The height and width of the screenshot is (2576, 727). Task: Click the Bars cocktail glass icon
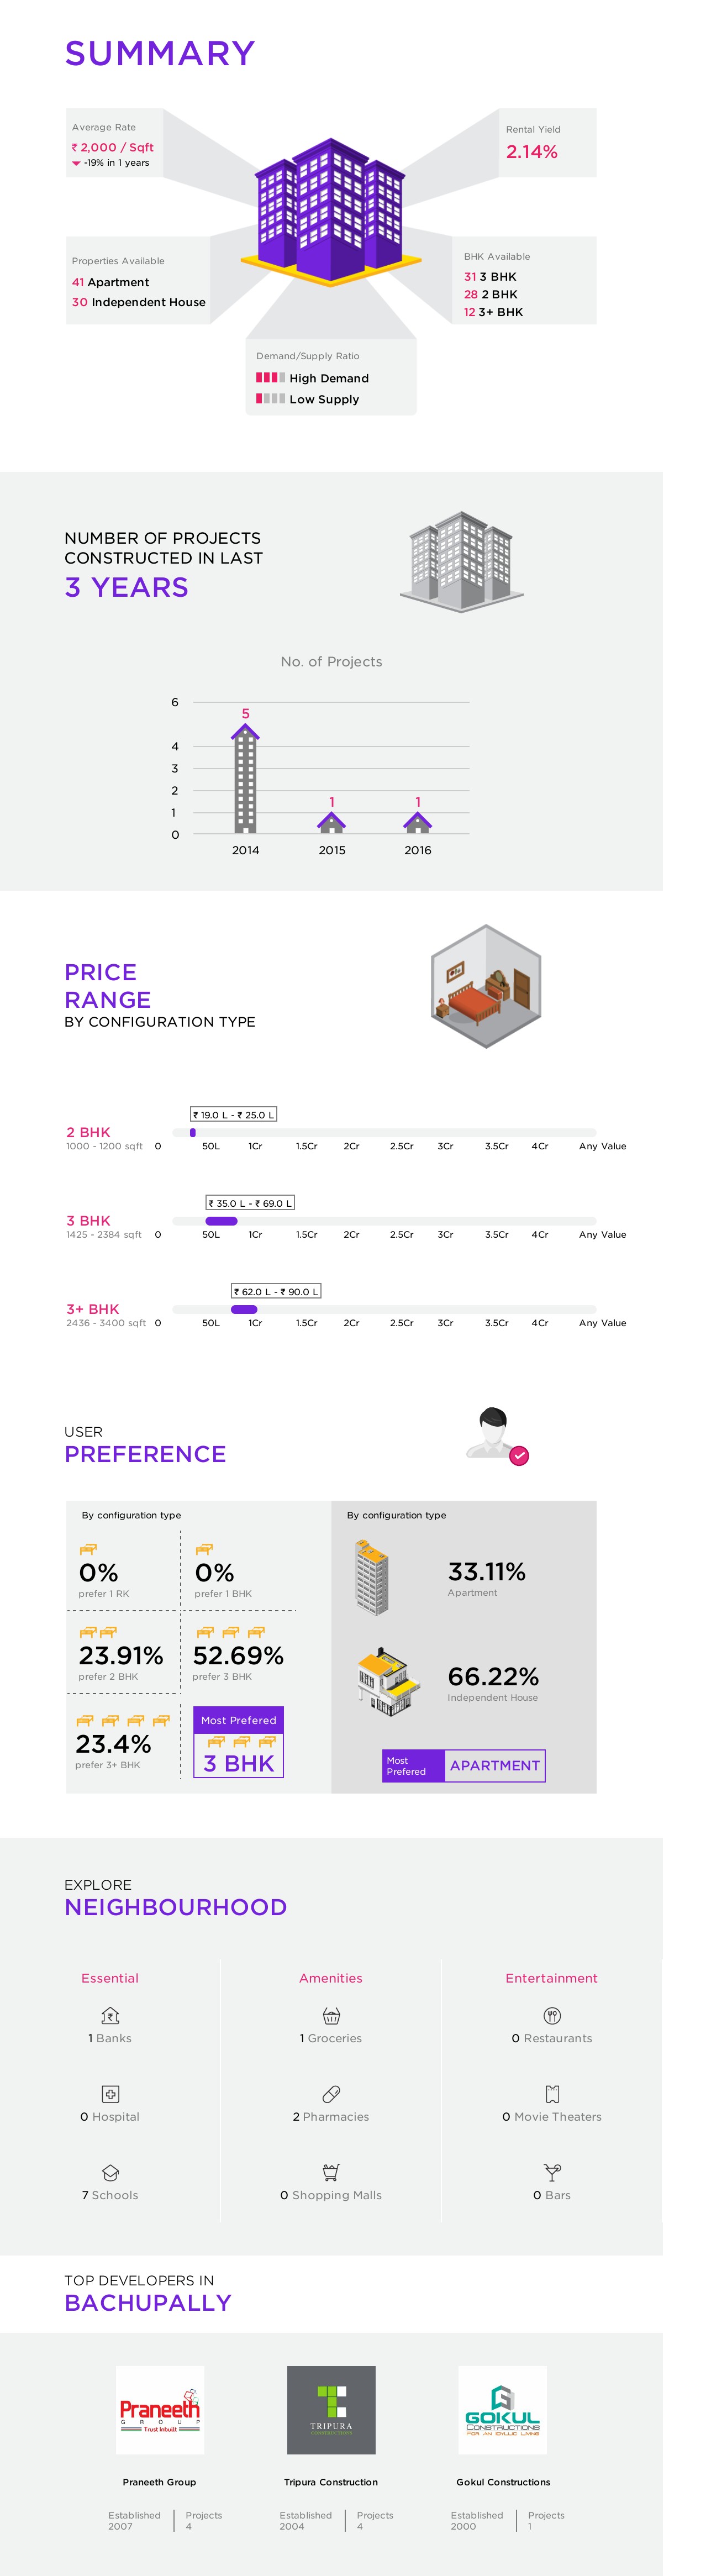click(552, 2172)
